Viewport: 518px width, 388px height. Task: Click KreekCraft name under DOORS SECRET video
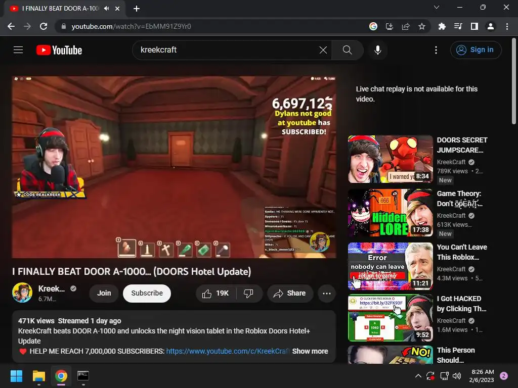pyautogui.click(x=451, y=162)
